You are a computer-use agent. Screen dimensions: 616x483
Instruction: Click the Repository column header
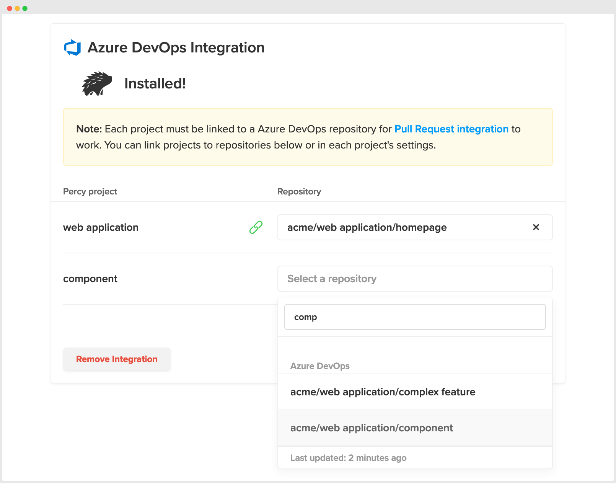(299, 191)
